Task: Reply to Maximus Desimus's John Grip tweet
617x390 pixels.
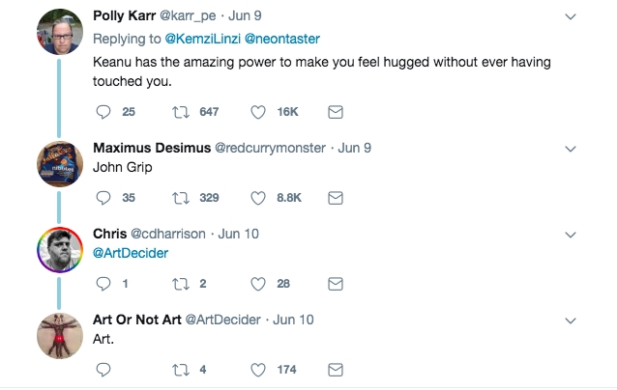Action: [x=105, y=198]
